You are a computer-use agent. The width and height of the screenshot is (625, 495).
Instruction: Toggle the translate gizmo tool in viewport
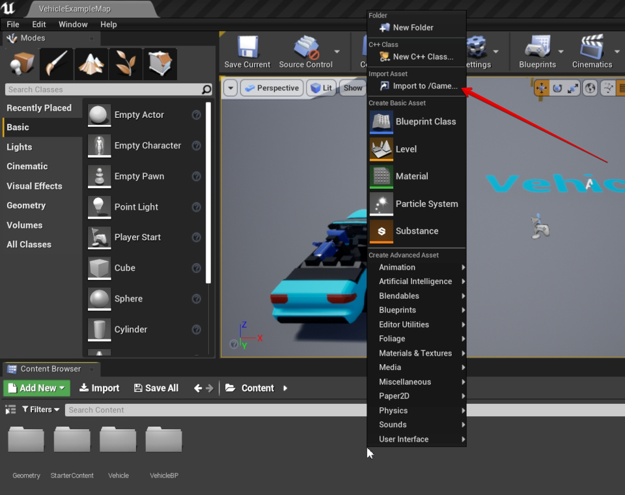pos(541,88)
